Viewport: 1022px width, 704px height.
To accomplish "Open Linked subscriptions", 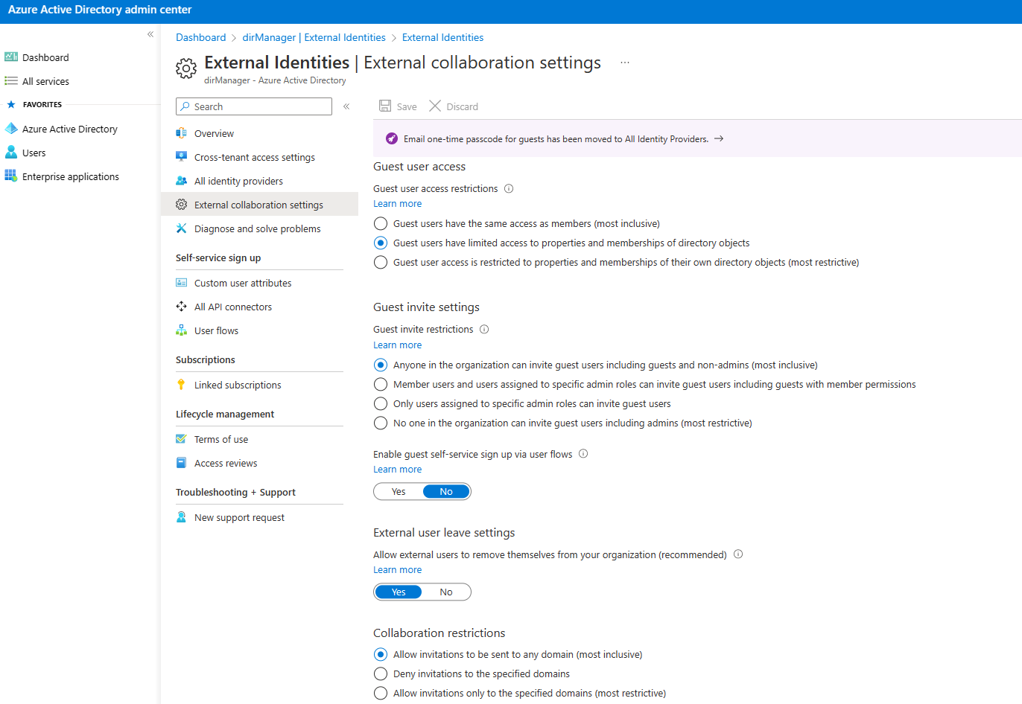I will [237, 385].
